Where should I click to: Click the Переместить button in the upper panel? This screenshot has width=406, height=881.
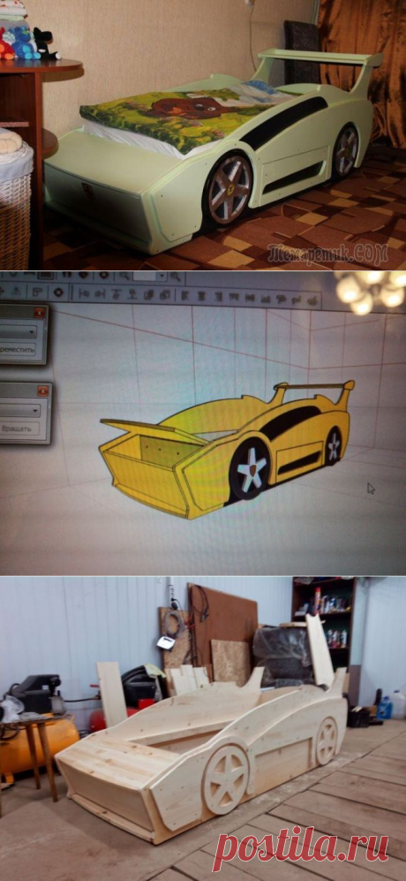pyautogui.click(x=16, y=349)
